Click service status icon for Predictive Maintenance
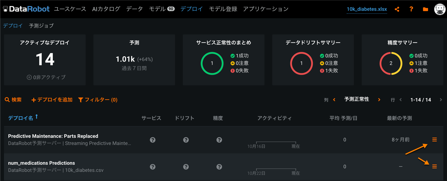 pos(153,140)
